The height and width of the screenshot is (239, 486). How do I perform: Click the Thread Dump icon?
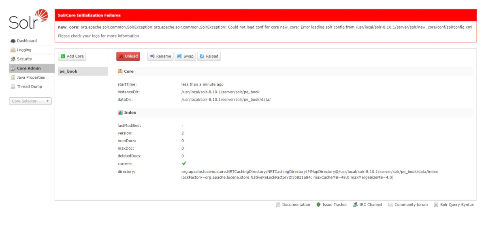coord(13,86)
